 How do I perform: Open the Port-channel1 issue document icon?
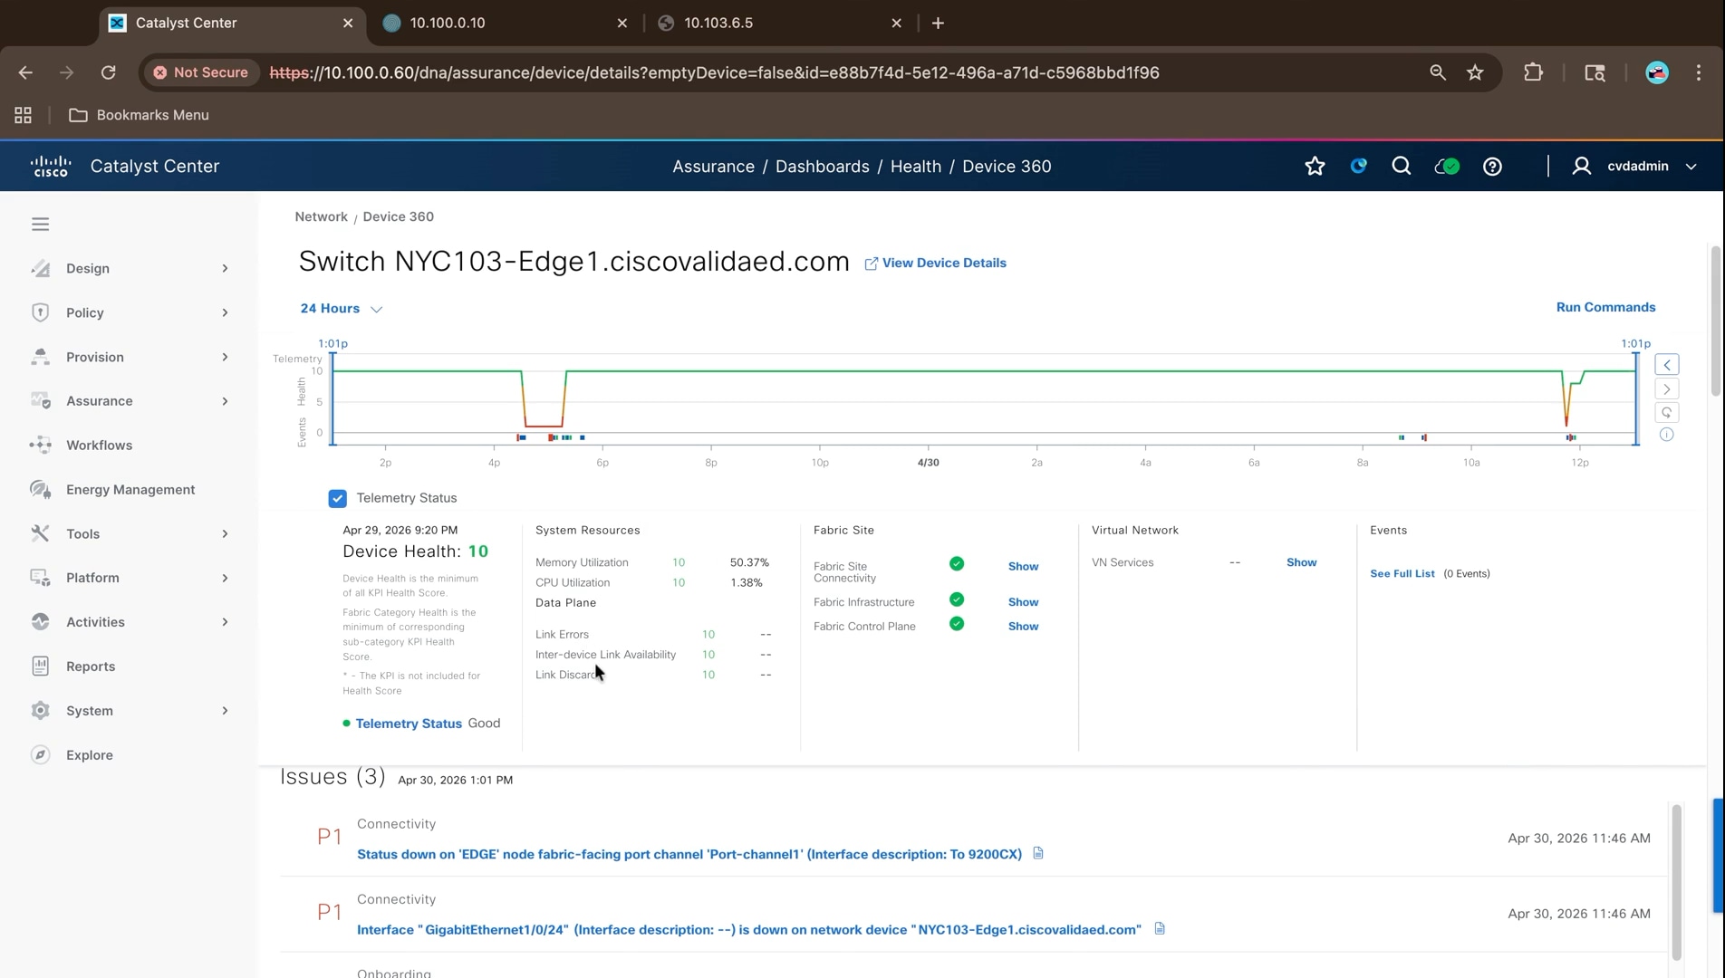[1038, 853]
